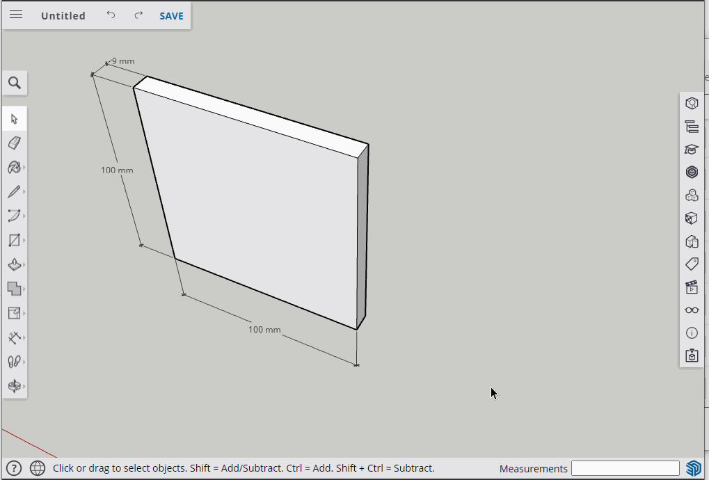Undo the last action

point(111,15)
